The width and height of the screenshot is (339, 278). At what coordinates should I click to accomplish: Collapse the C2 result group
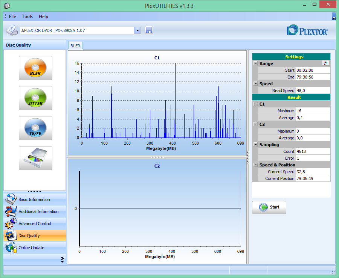pyautogui.click(x=255, y=124)
